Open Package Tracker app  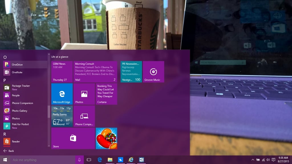pos(25,87)
